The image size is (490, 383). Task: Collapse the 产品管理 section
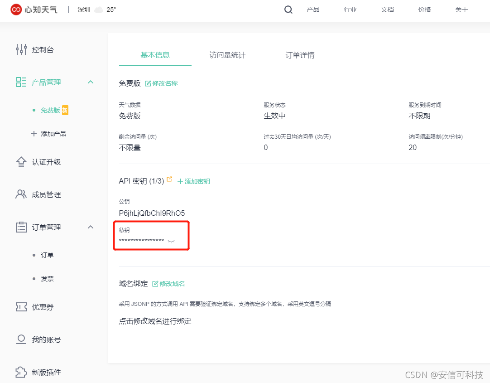tap(90, 82)
